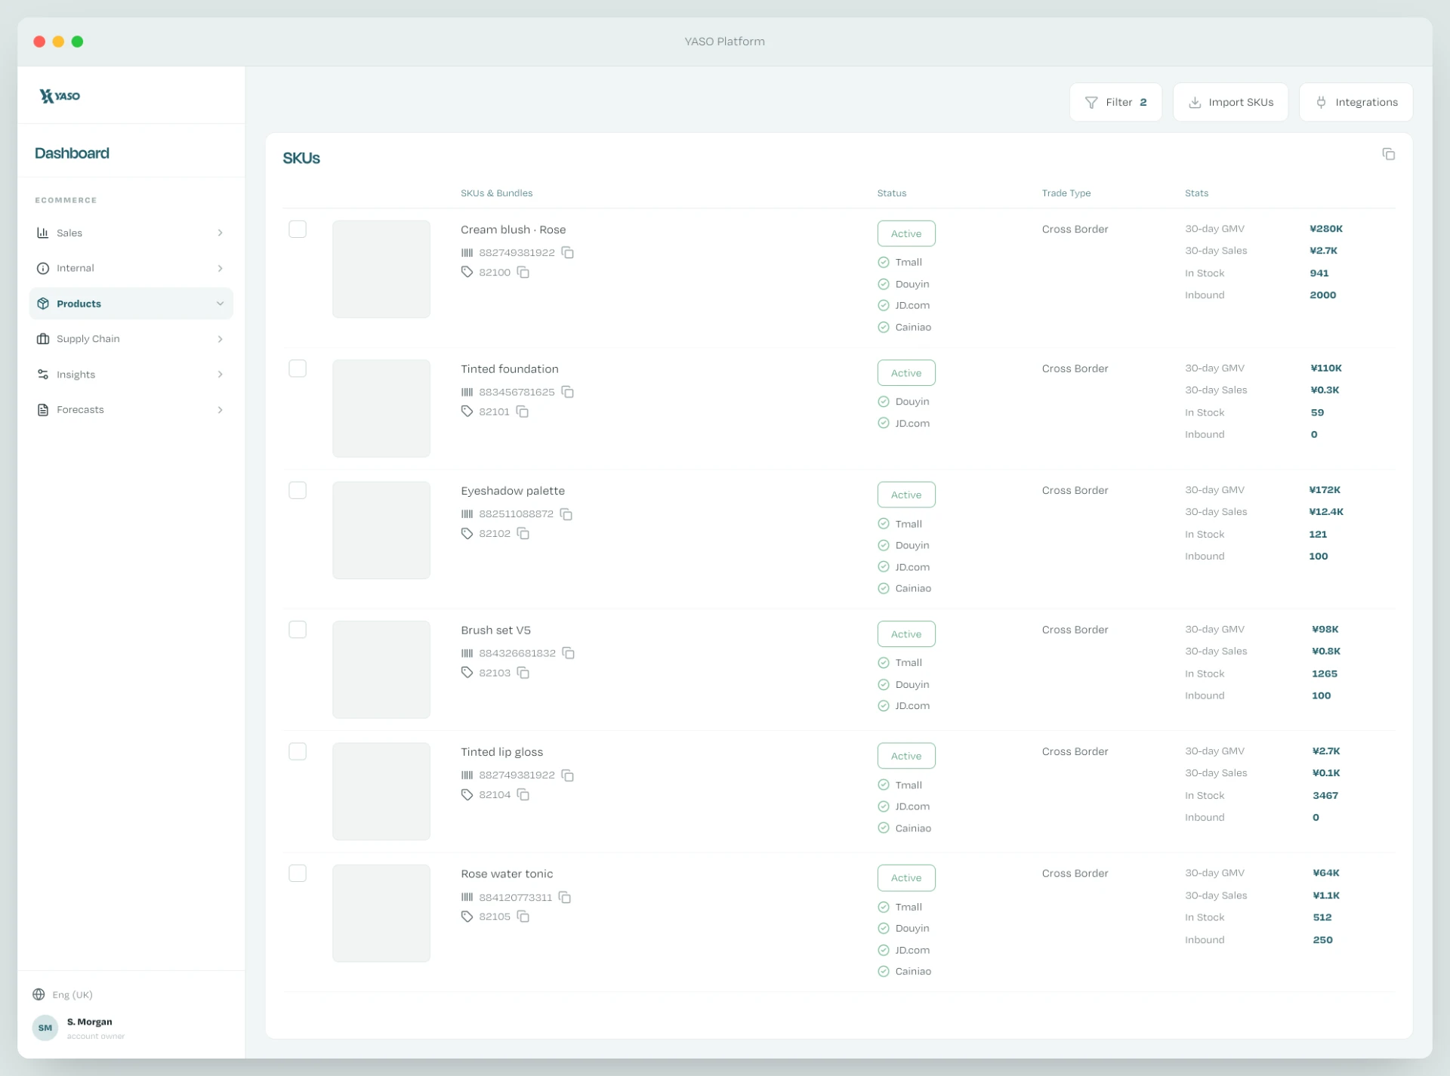The image size is (1450, 1076).
Task: Expand the Supply Chain chevron
Action: coord(220,339)
